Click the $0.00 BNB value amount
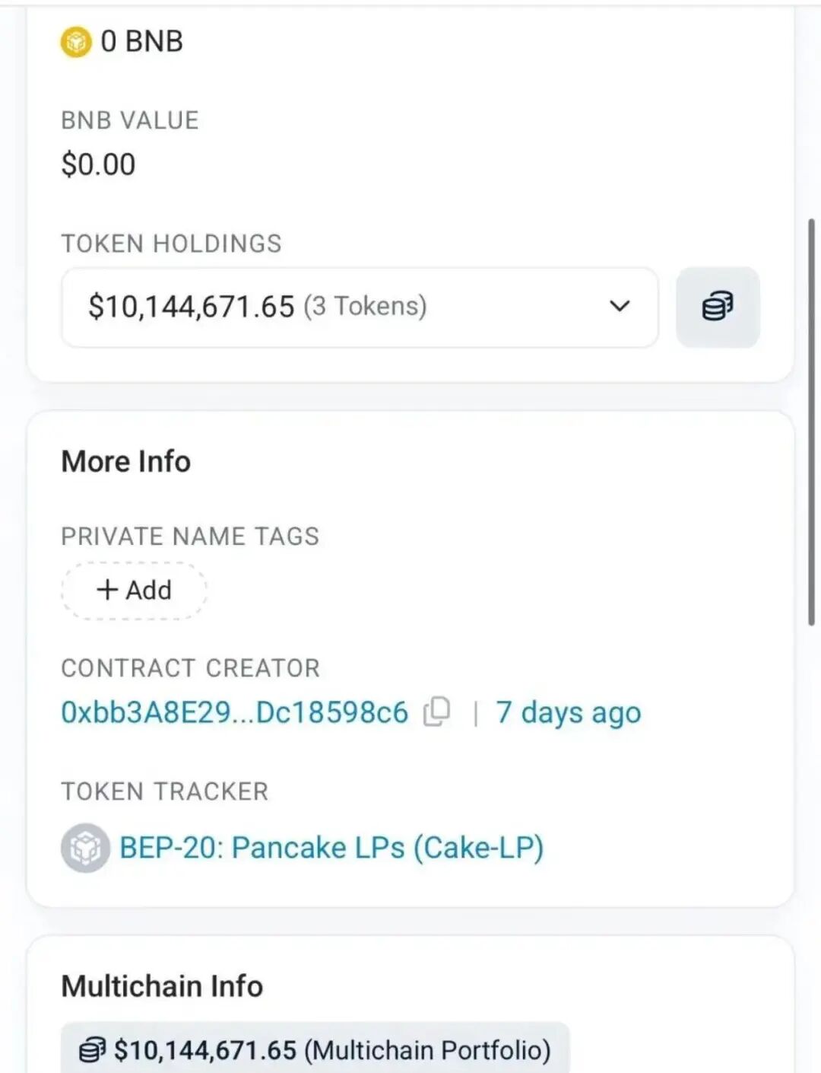821x1073 pixels. point(99,164)
